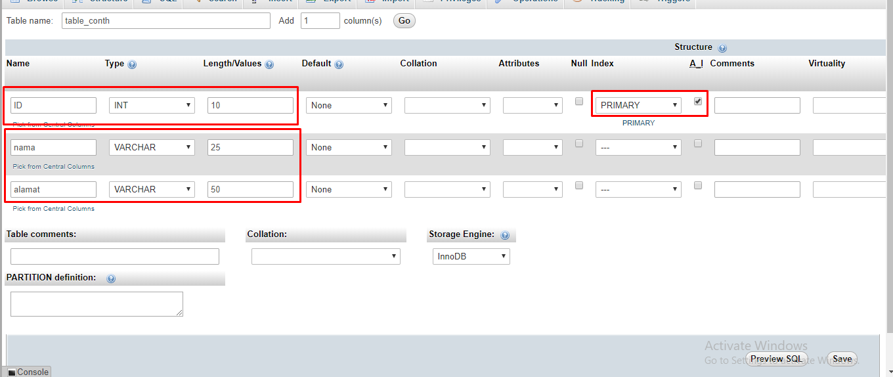Open the Index dropdown for alamat
Viewport: 893px width, 377px height.
(x=638, y=189)
